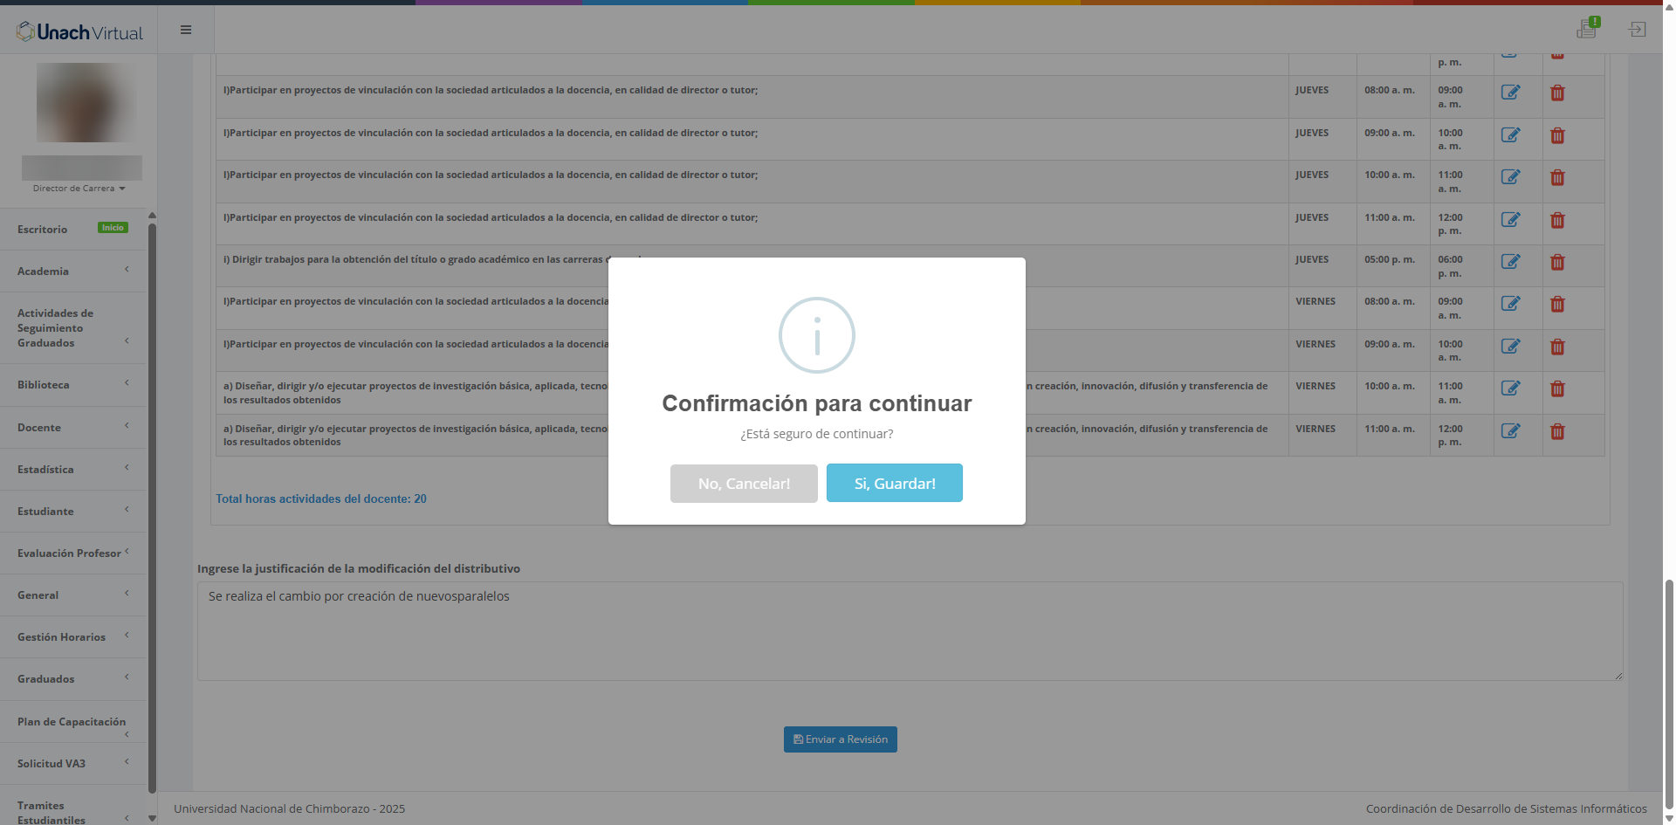Edit the JUEVES 05:00 p. m. activity row
Viewport: 1676px width, 825px height.
(x=1510, y=262)
